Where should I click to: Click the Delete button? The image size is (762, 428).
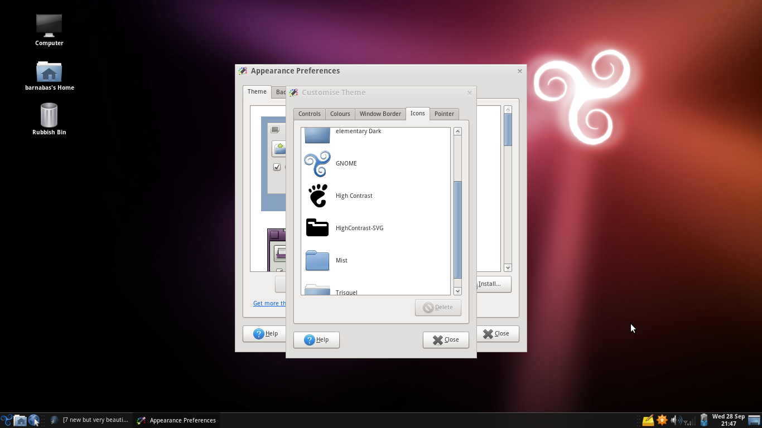click(438, 307)
